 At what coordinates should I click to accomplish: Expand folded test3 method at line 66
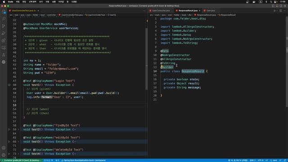tap(18, 142)
